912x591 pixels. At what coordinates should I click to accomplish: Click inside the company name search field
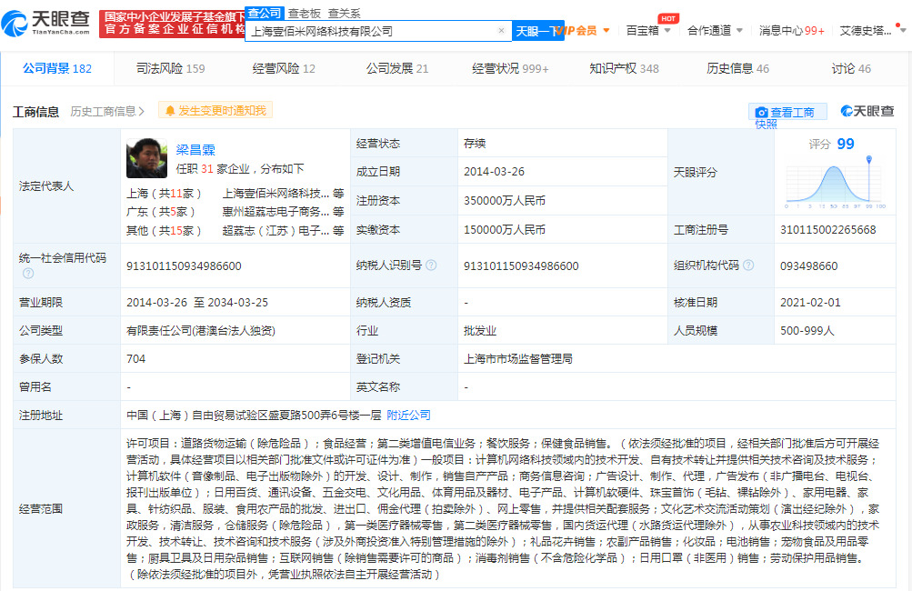(372, 31)
